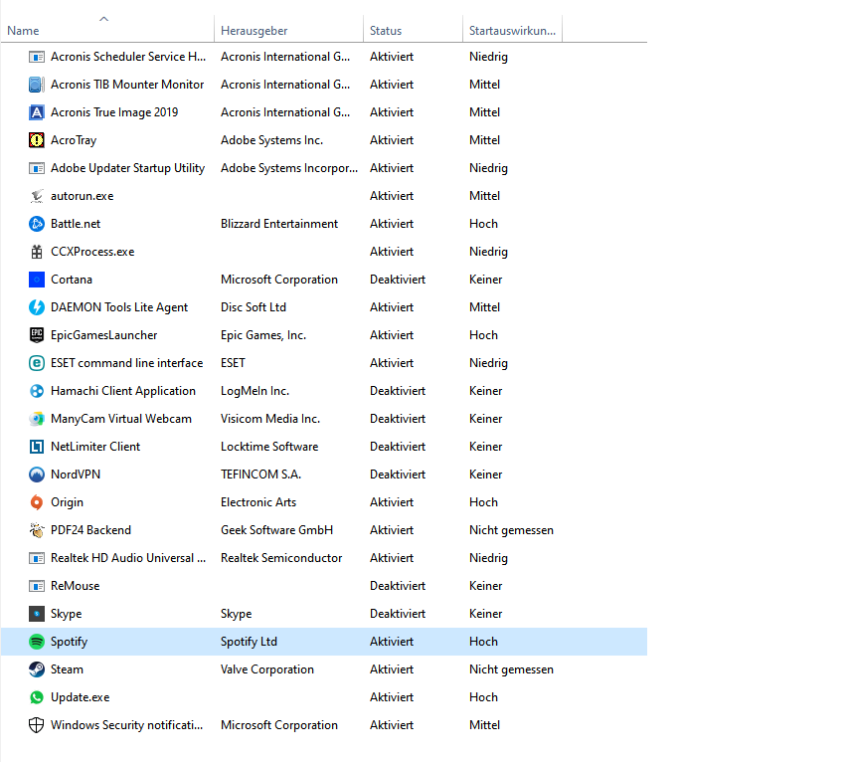This screenshot has width=852, height=762.
Task: Select 'TEFINCOM S.A.' publisher text
Action: pos(260,475)
